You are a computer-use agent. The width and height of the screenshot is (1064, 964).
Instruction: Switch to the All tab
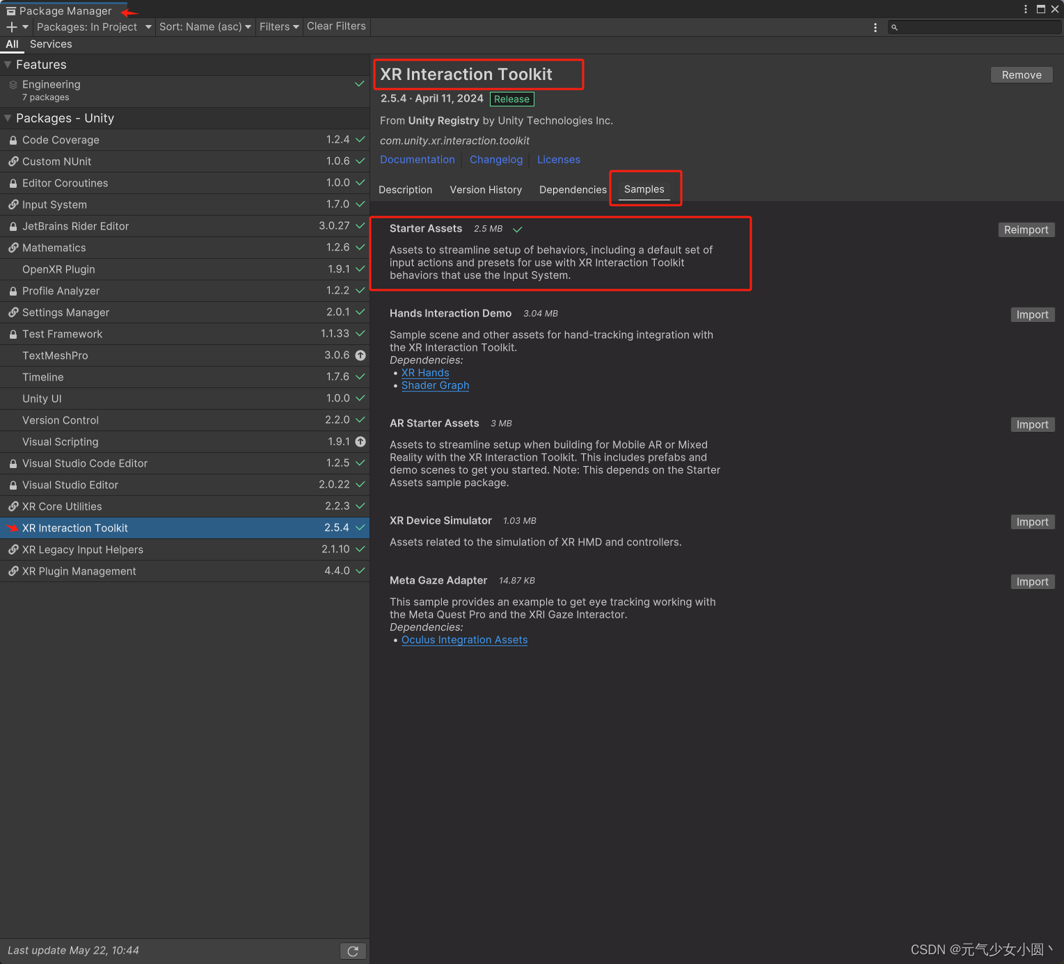pyautogui.click(x=12, y=44)
